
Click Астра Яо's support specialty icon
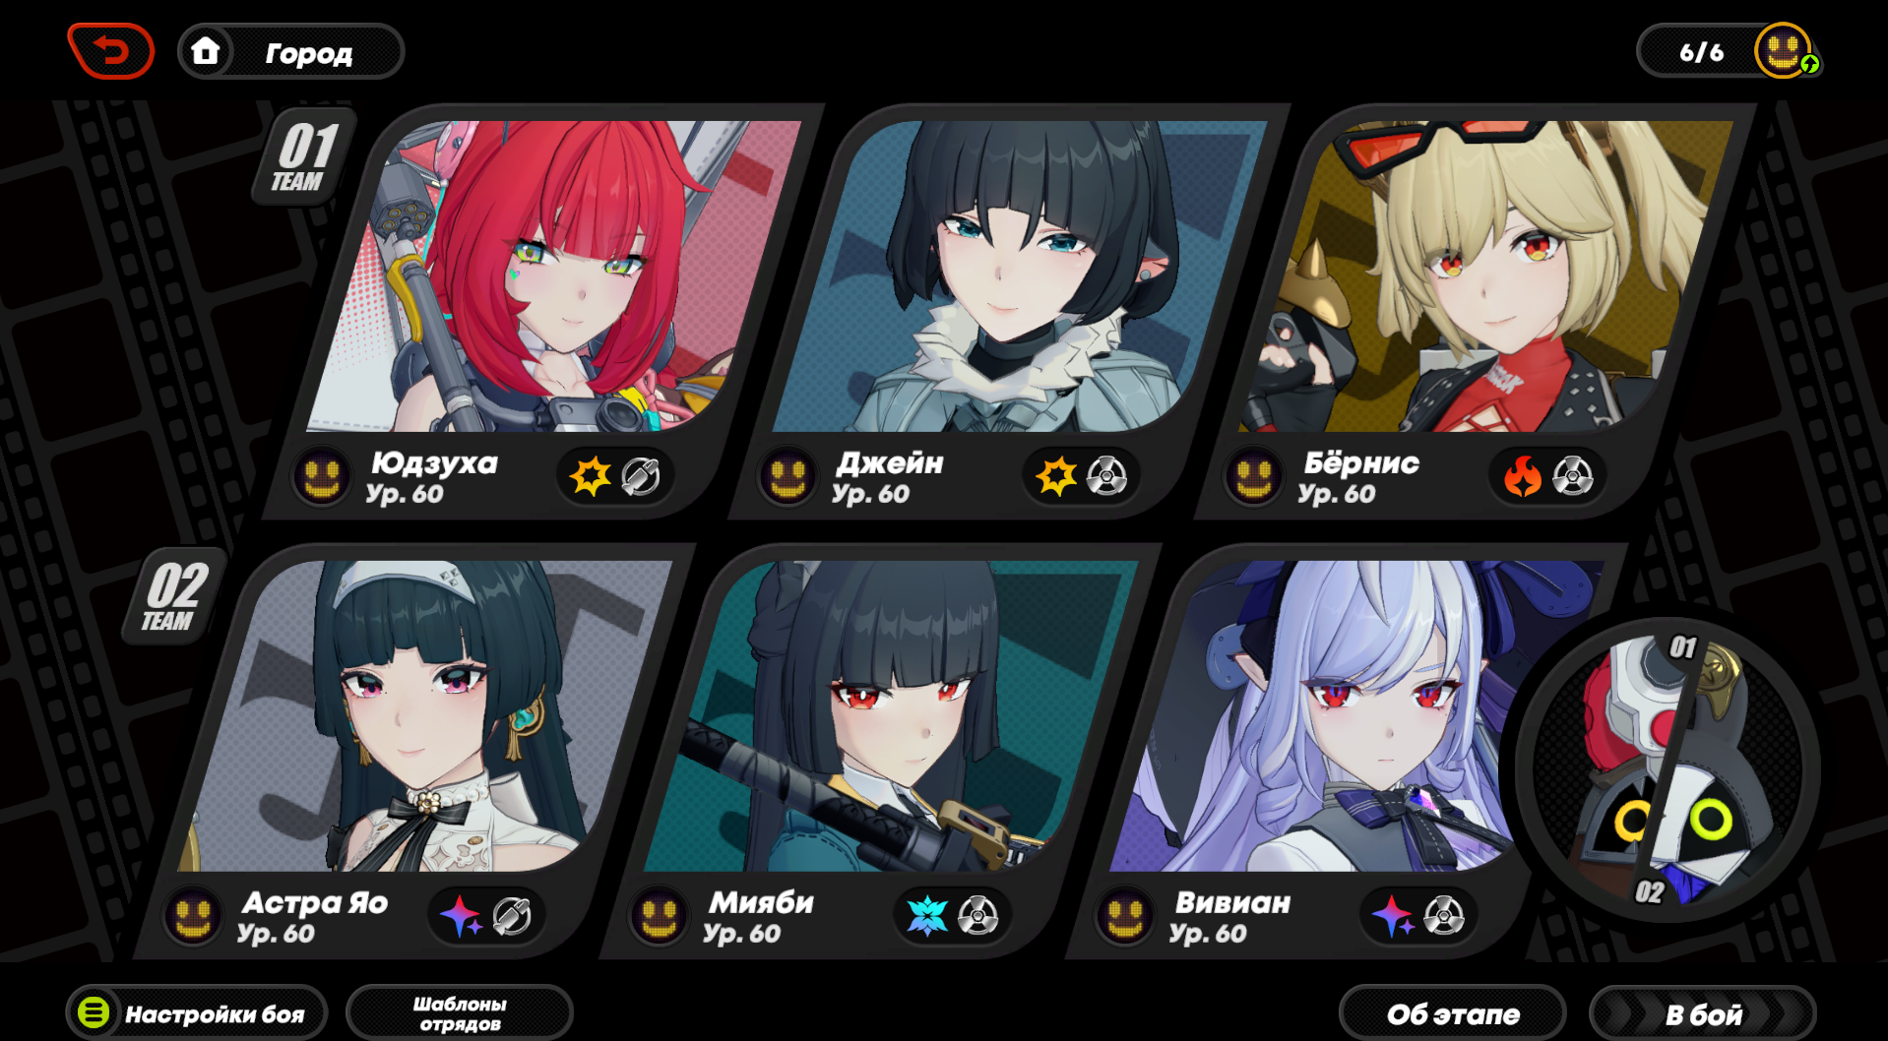pyautogui.click(x=512, y=915)
